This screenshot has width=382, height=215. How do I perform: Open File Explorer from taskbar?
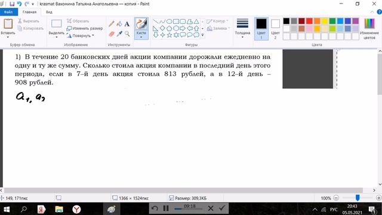coord(59,209)
